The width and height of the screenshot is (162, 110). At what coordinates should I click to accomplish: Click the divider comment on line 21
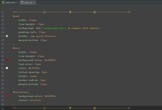tap(71, 12)
